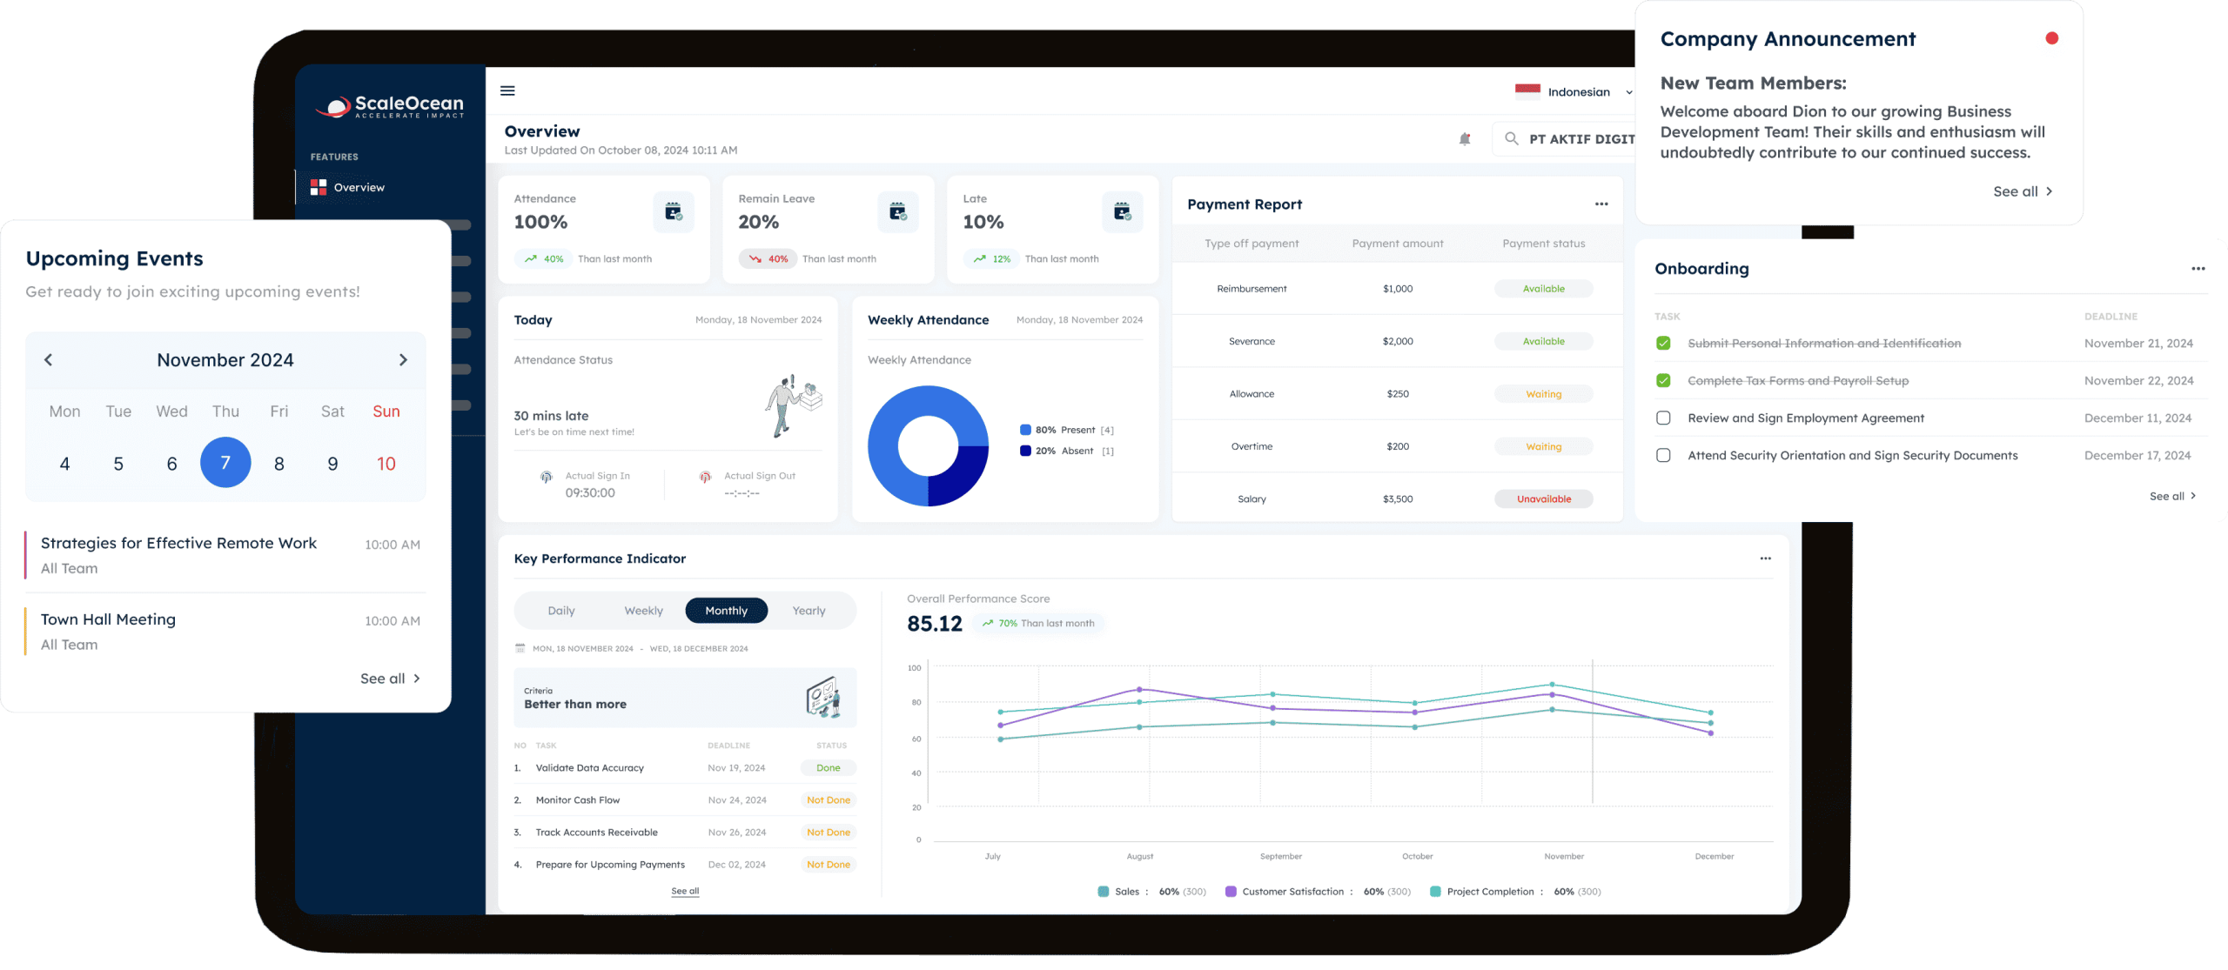
Task: Click the Customer Satisfaction legend color swatch
Action: click(1231, 892)
